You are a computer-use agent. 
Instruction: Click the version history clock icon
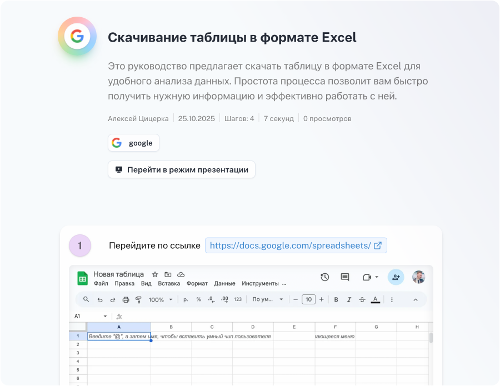click(x=325, y=277)
